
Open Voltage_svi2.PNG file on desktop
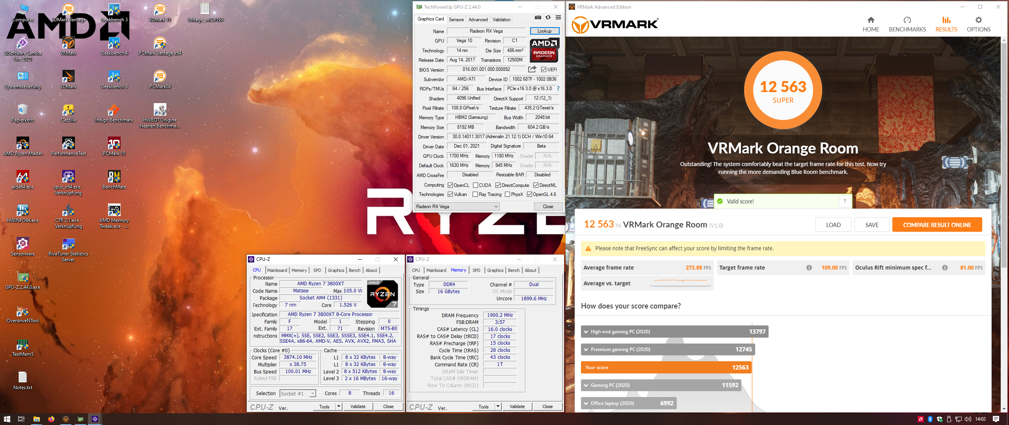tap(205, 12)
